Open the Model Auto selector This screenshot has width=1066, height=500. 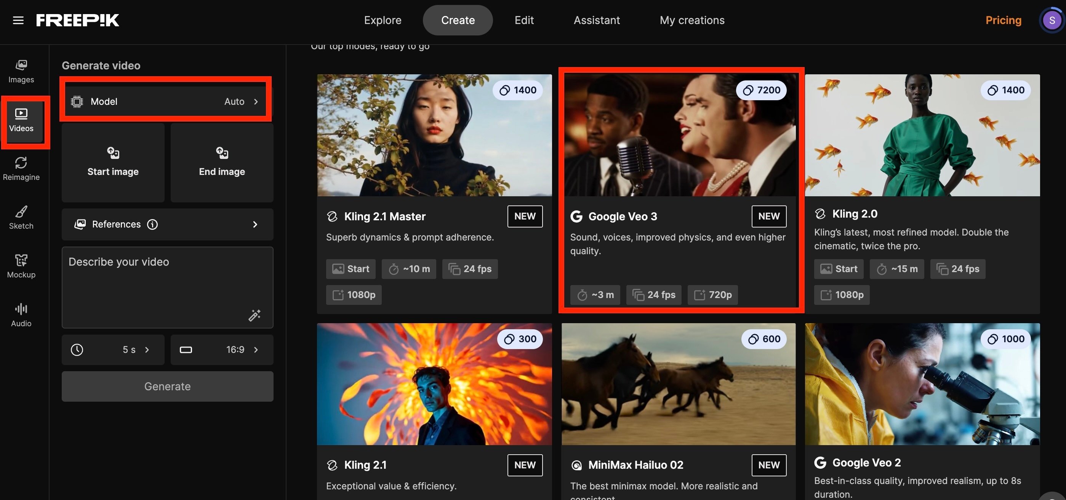(x=167, y=101)
